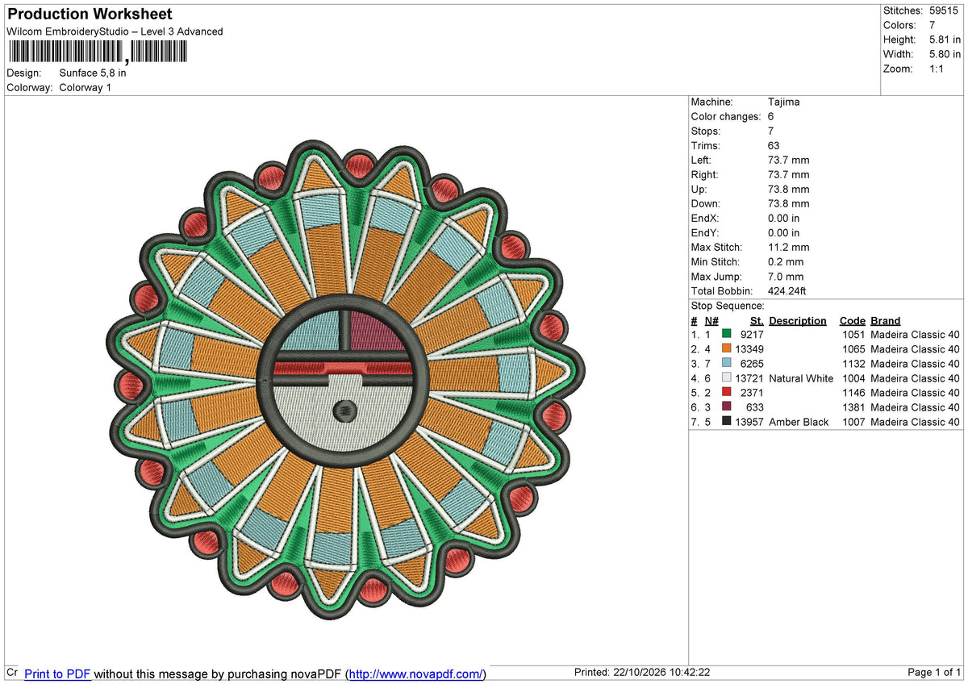The width and height of the screenshot is (968, 684).
Task: Click the maroon swatch for code 1381
Action: click(727, 407)
